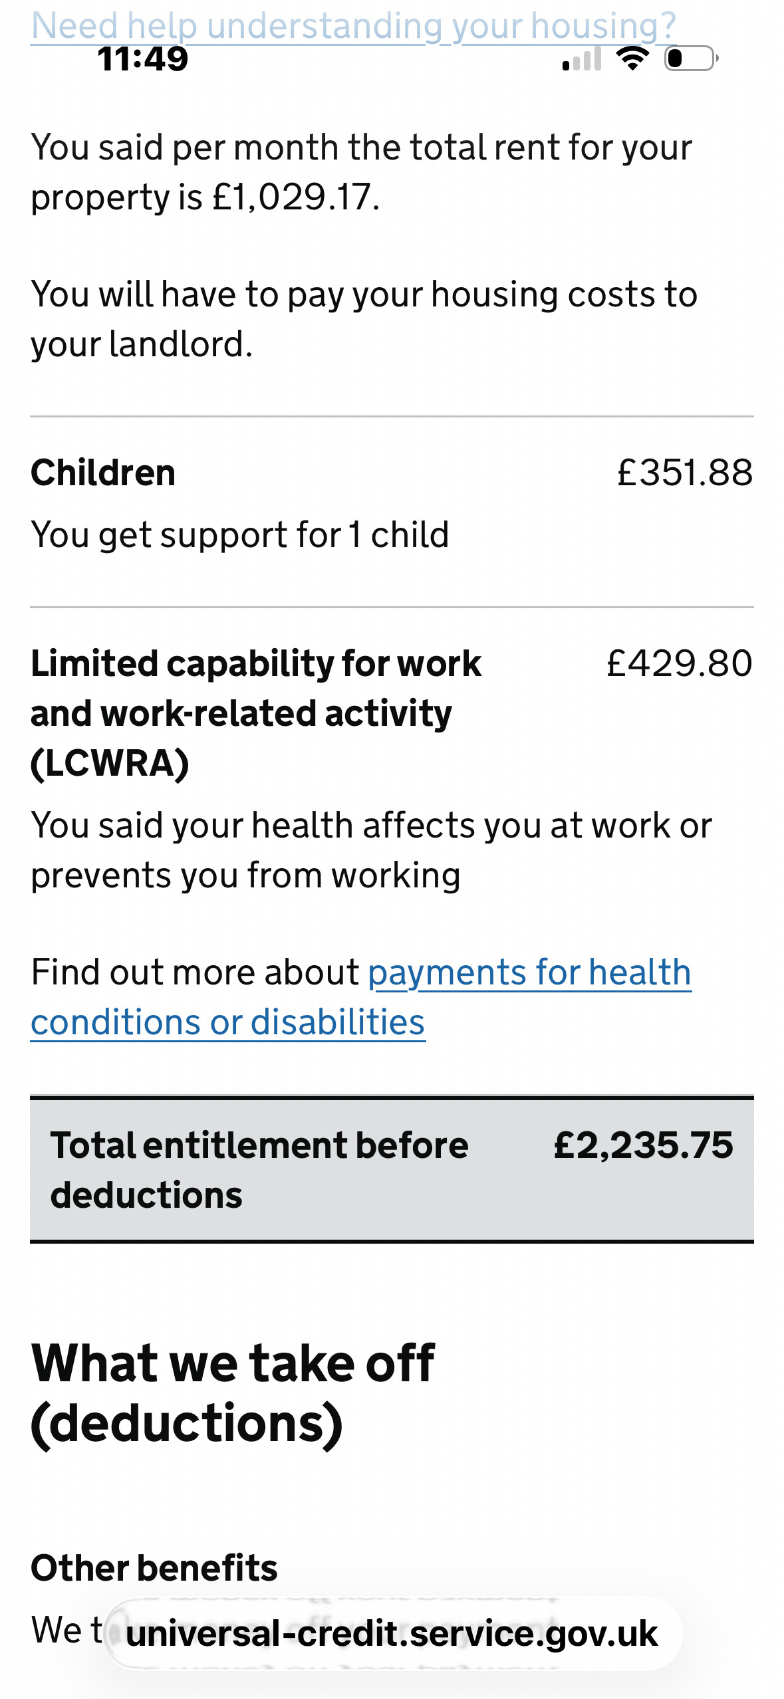Tap the universal-credit.service.gov.uk address bar
The height and width of the screenshot is (1699, 784).
coord(392,1633)
